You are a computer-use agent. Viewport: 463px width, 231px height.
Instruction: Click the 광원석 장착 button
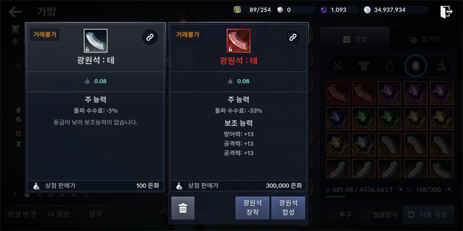[252, 208]
